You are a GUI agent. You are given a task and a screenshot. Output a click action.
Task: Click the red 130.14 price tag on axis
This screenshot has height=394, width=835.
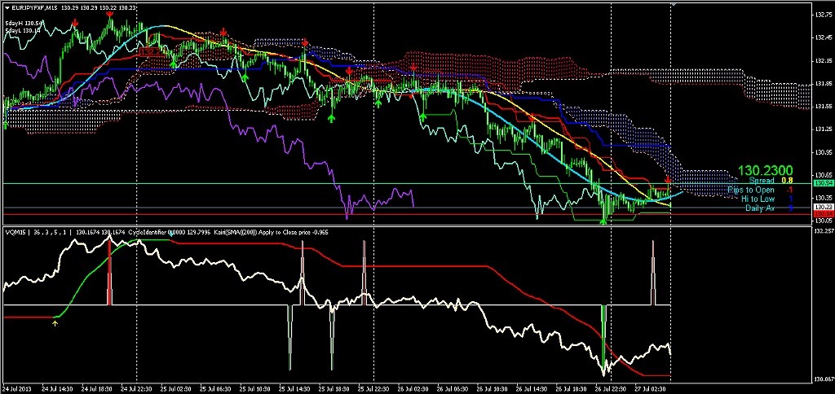click(824, 213)
